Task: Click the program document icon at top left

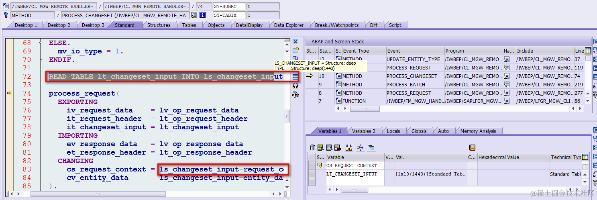Action: coord(6,6)
